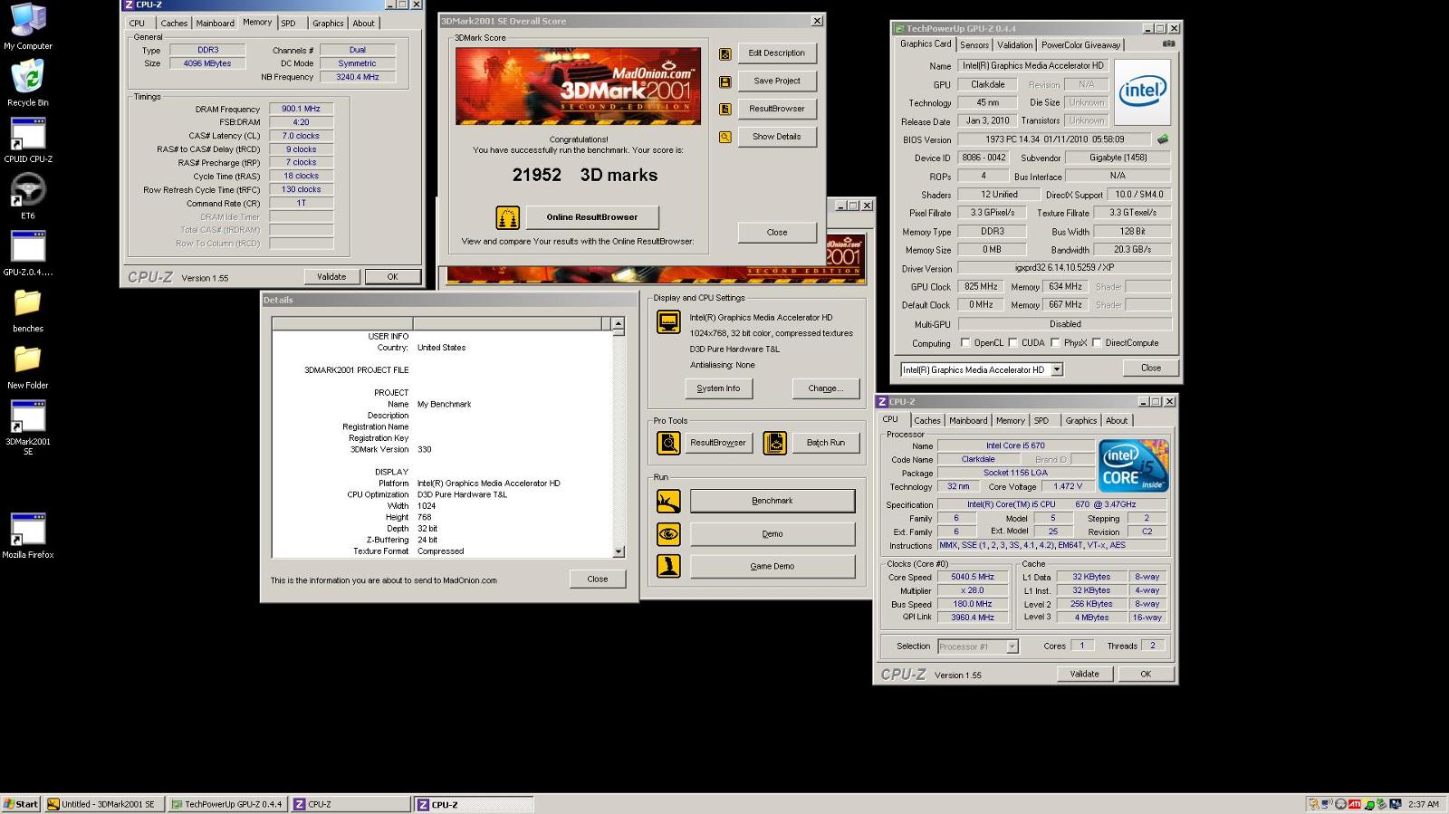Switch to the SPD tab in upper CPU-Z window
This screenshot has height=814, width=1449.
[288, 24]
